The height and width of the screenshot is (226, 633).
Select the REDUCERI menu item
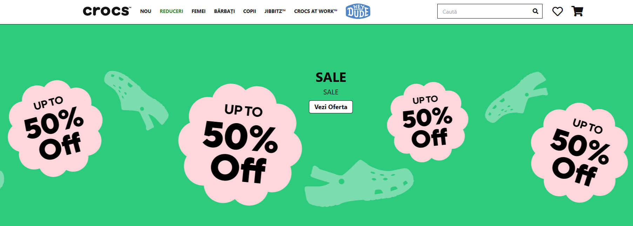tap(171, 11)
